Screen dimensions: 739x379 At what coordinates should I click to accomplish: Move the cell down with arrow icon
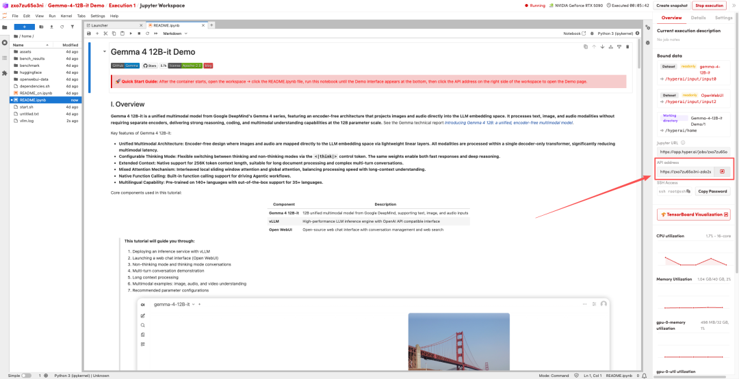602,46
